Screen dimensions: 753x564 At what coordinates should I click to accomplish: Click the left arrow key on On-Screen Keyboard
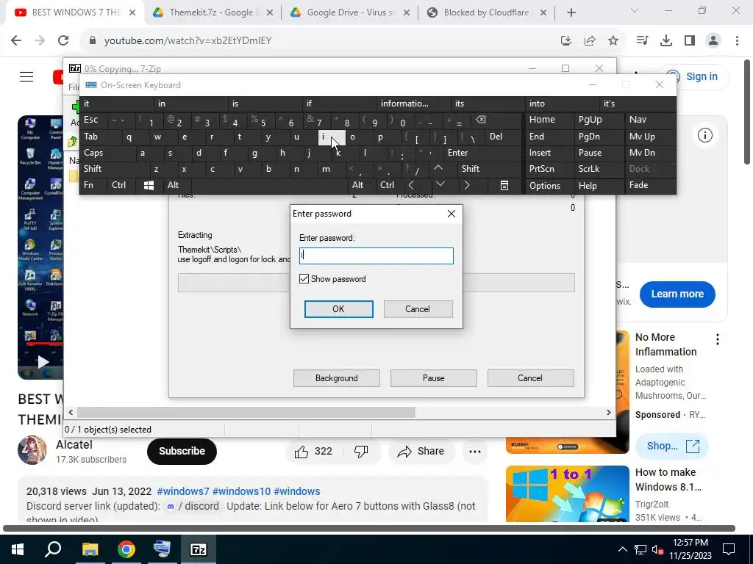coord(411,185)
